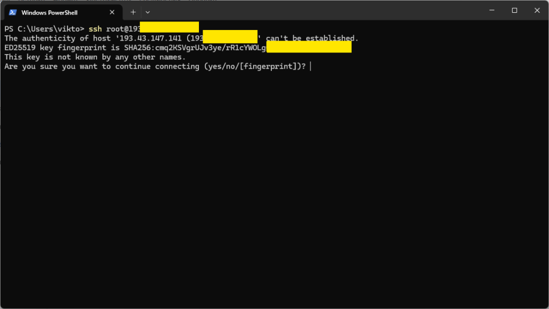
Task: Click the 'This key is not known' line
Action: [x=95, y=57]
